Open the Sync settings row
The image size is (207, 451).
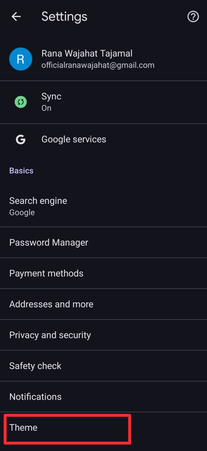103,102
